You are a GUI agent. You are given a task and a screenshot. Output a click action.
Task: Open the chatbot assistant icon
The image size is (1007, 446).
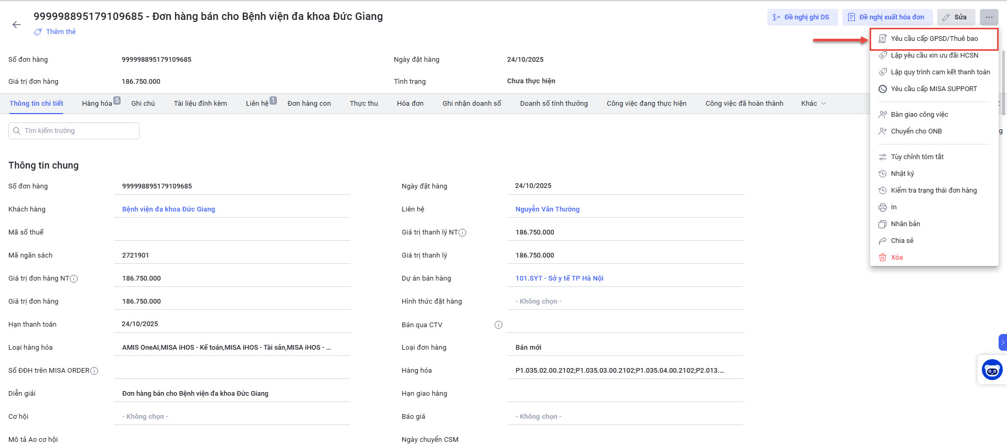992,370
